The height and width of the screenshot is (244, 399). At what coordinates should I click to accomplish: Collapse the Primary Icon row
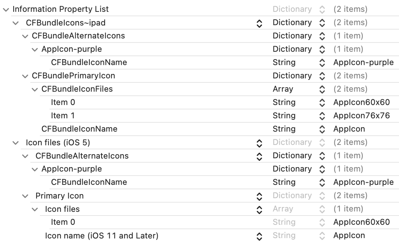tap(25, 196)
